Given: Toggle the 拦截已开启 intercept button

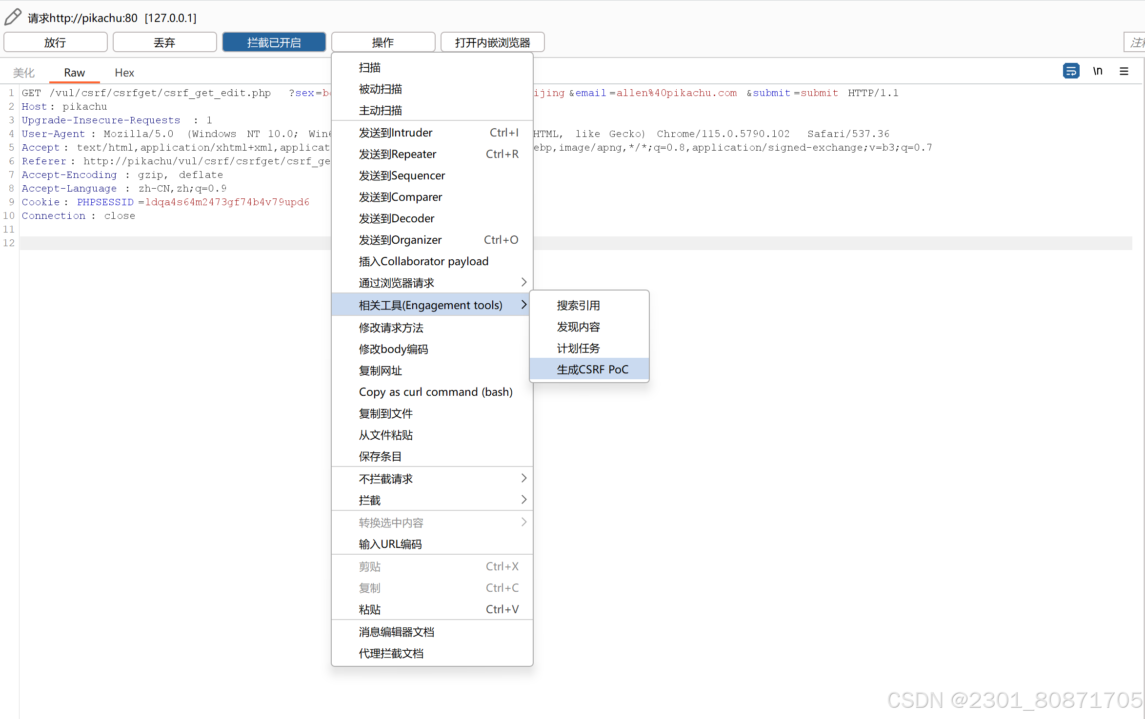Looking at the screenshot, I should point(274,42).
